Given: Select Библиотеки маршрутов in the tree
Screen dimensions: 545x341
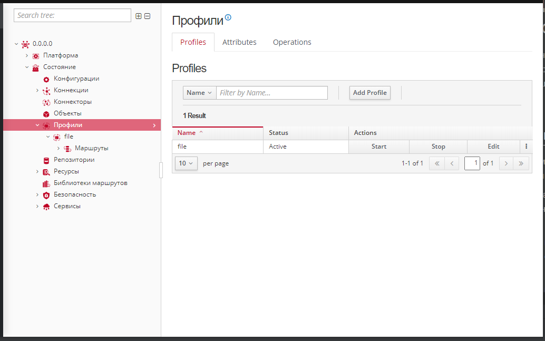Looking at the screenshot, I should [x=90, y=183].
